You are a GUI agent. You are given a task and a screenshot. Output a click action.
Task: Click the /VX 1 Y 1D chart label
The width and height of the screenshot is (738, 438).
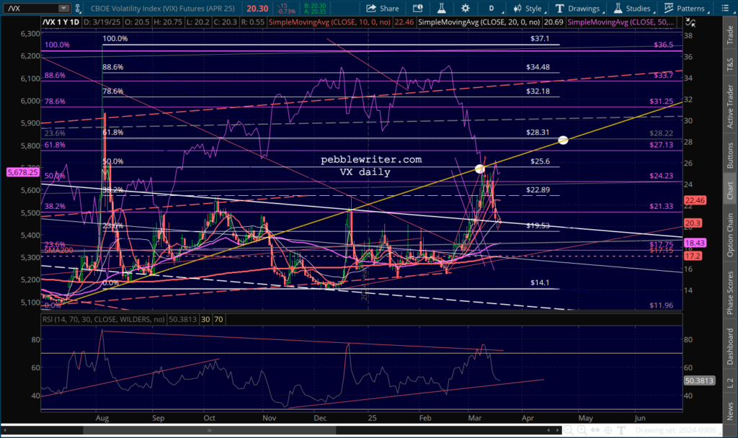pyautogui.click(x=61, y=22)
